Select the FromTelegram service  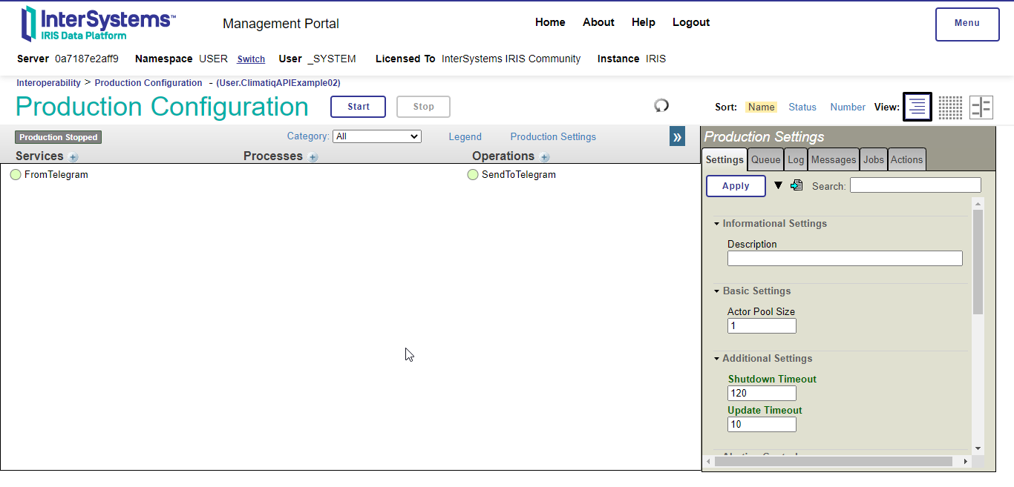(56, 175)
